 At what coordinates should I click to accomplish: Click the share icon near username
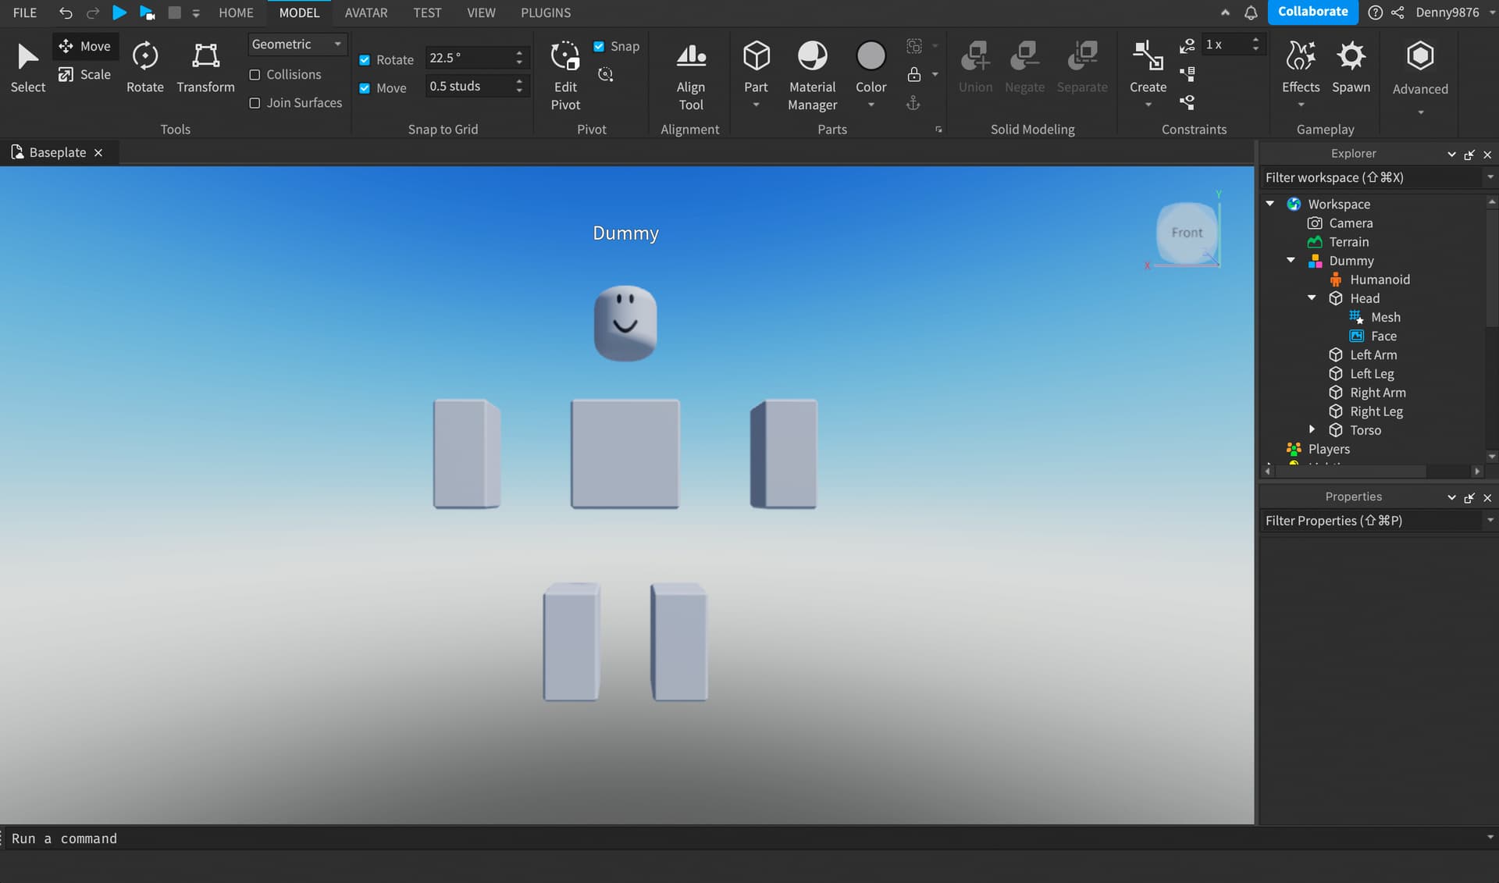pos(1398,12)
